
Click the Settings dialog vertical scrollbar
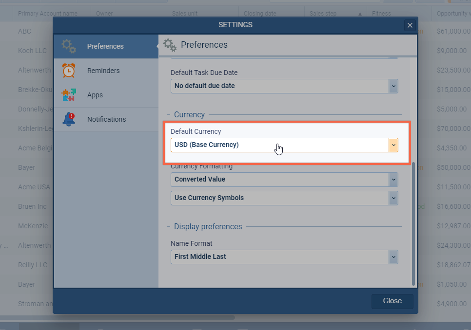[x=413, y=223]
